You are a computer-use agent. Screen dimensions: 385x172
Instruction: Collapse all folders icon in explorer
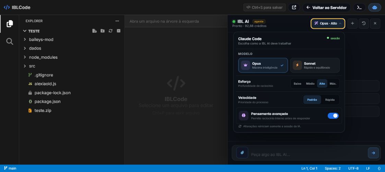pyautogui.click(x=119, y=31)
